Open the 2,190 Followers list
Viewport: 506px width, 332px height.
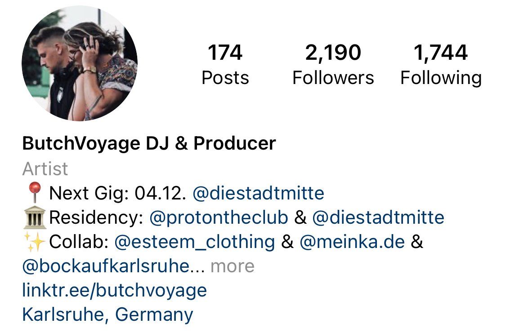tap(333, 65)
